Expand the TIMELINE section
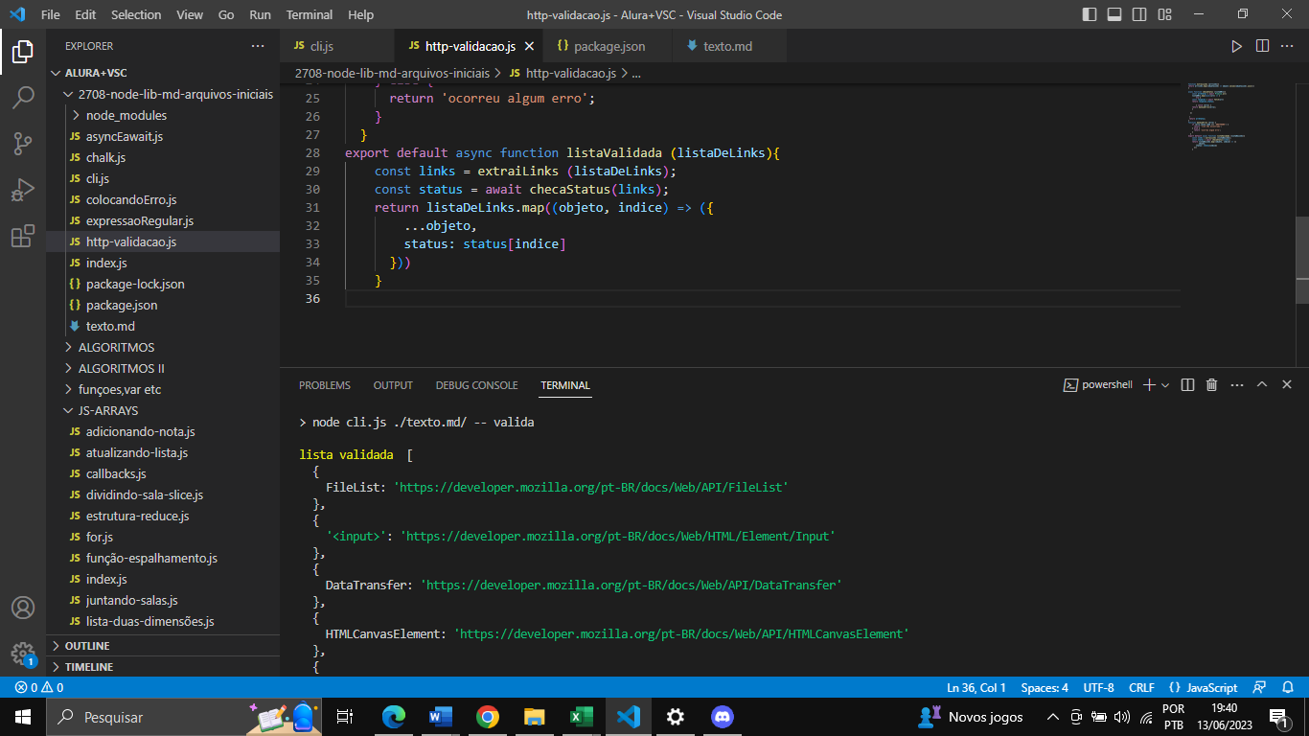This screenshot has width=1309, height=736. pos(163,667)
